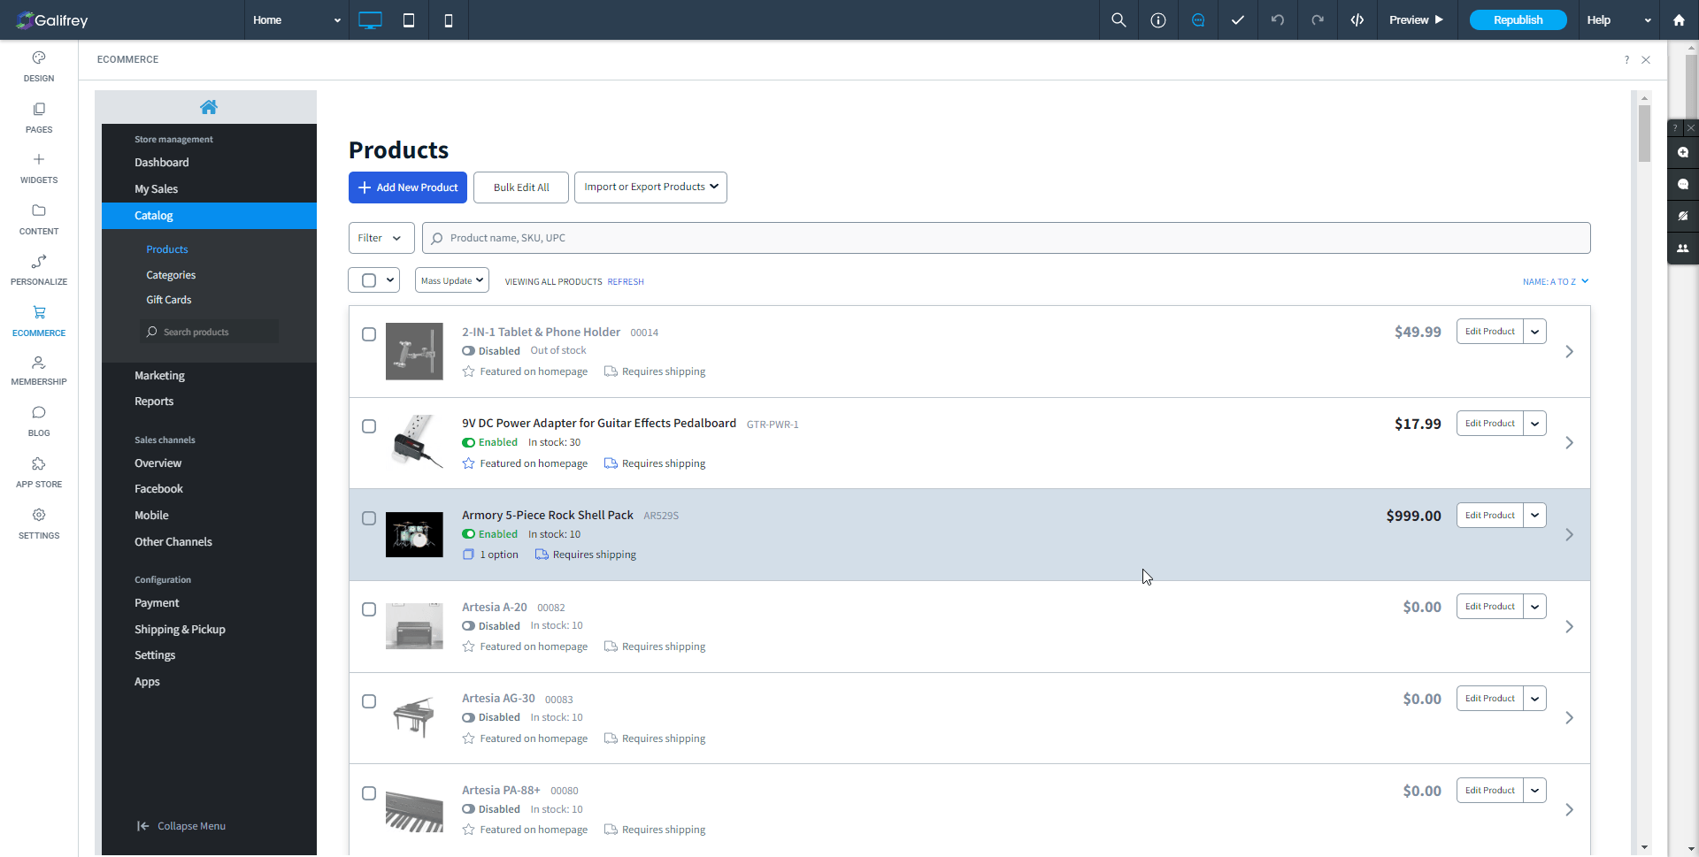Open the Mass Update dropdown
The width and height of the screenshot is (1699, 857).
[x=452, y=281]
